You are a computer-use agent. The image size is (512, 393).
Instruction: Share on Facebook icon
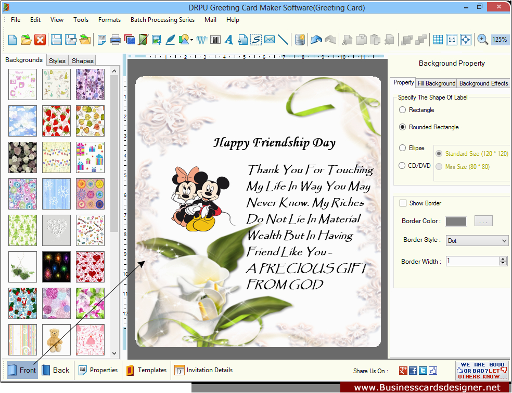[x=413, y=371]
